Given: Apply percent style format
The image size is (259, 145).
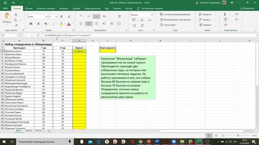Looking at the screenshot, I should (x=142, y=20).
